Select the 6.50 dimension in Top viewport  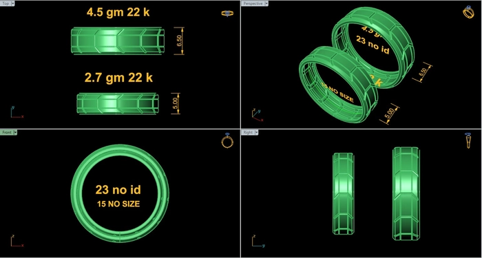coord(179,41)
